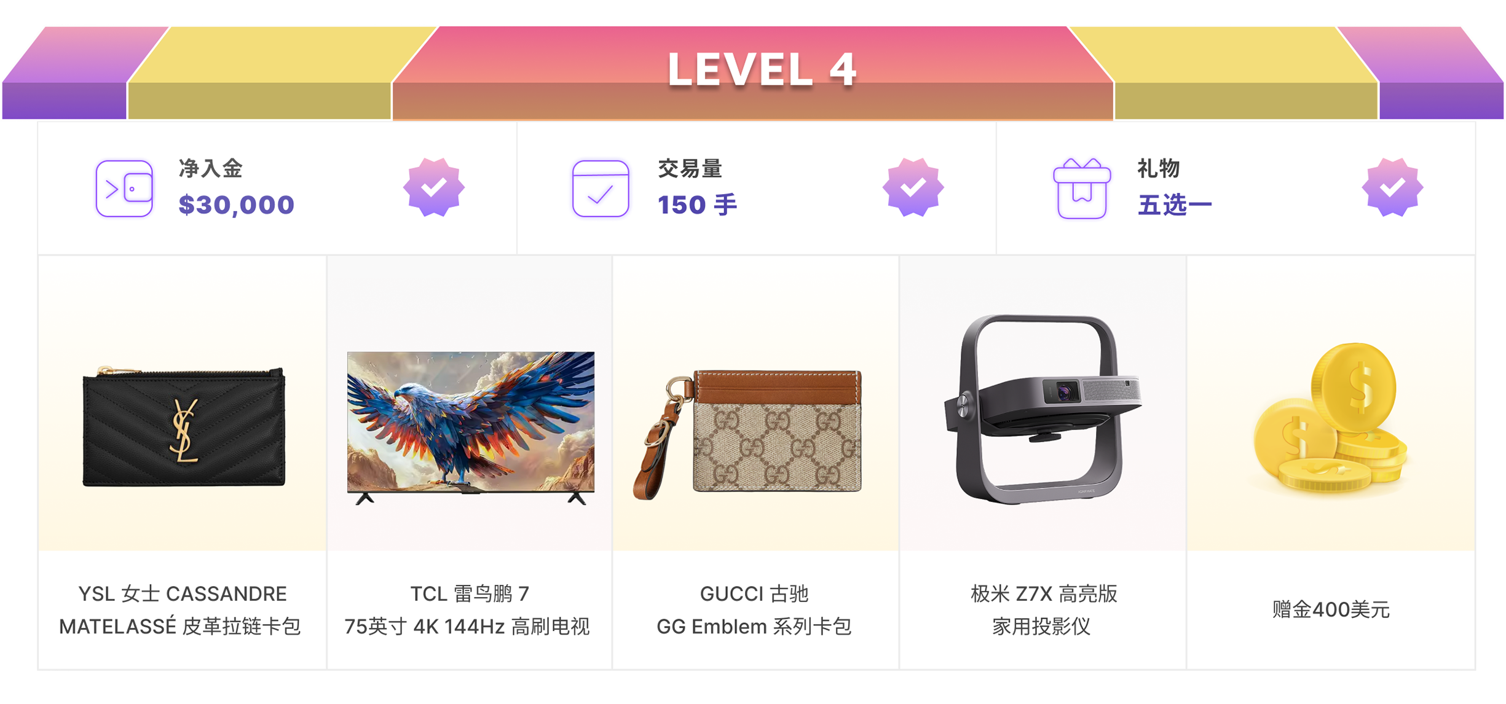
Task: Click the TCL 雷鸟鹏 7 product name
Action: 470,593
